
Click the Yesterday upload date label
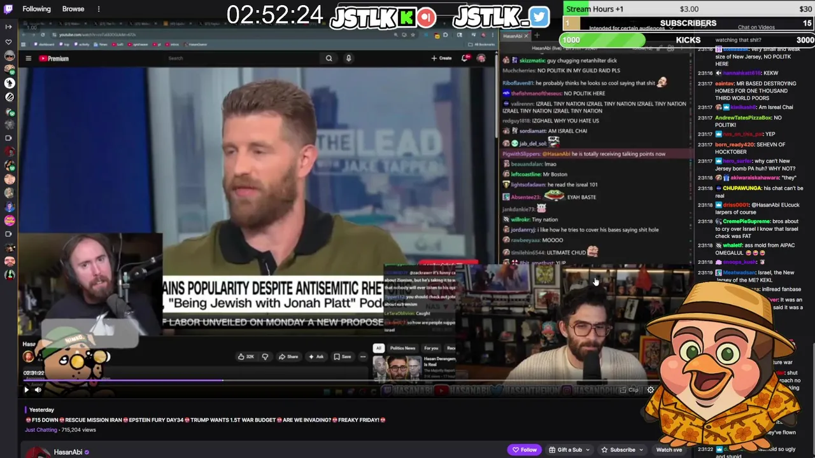[x=41, y=410]
